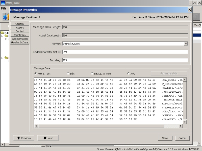
Task: Click the MaxQD column header
Action: pyautogui.click(x=197, y=25)
